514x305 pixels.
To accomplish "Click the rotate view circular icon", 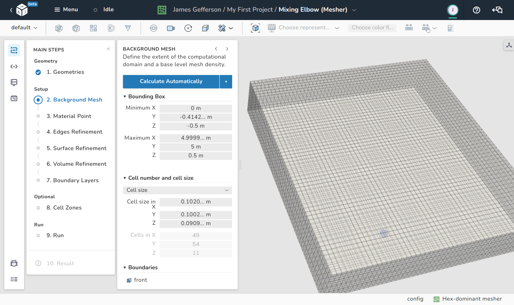I will pos(188,28).
